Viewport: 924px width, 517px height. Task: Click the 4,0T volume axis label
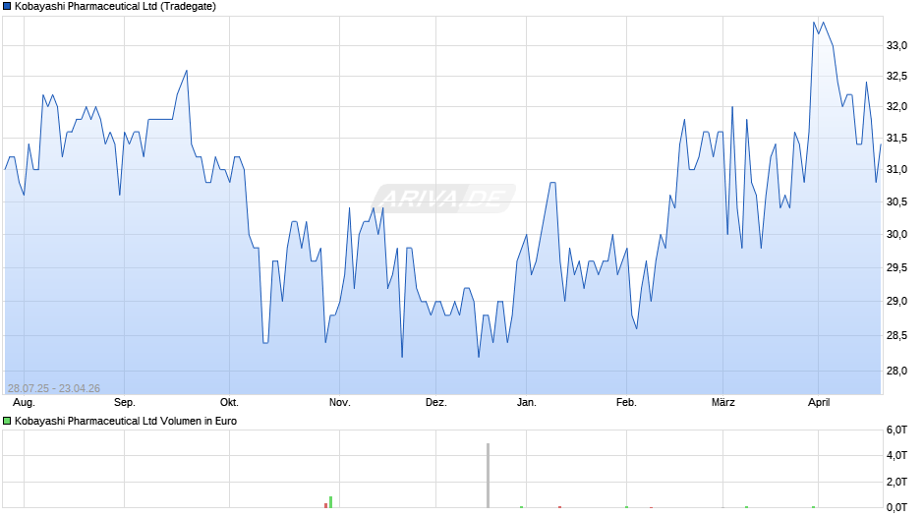(x=896, y=455)
